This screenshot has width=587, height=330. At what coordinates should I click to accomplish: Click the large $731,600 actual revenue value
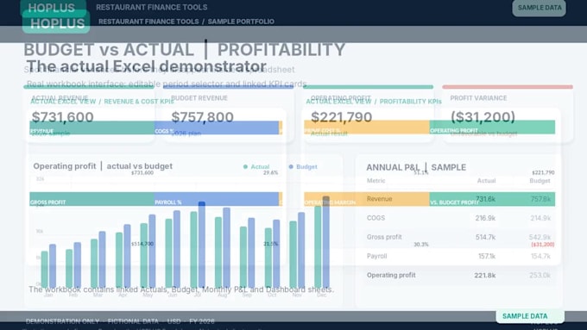[62, 117]
